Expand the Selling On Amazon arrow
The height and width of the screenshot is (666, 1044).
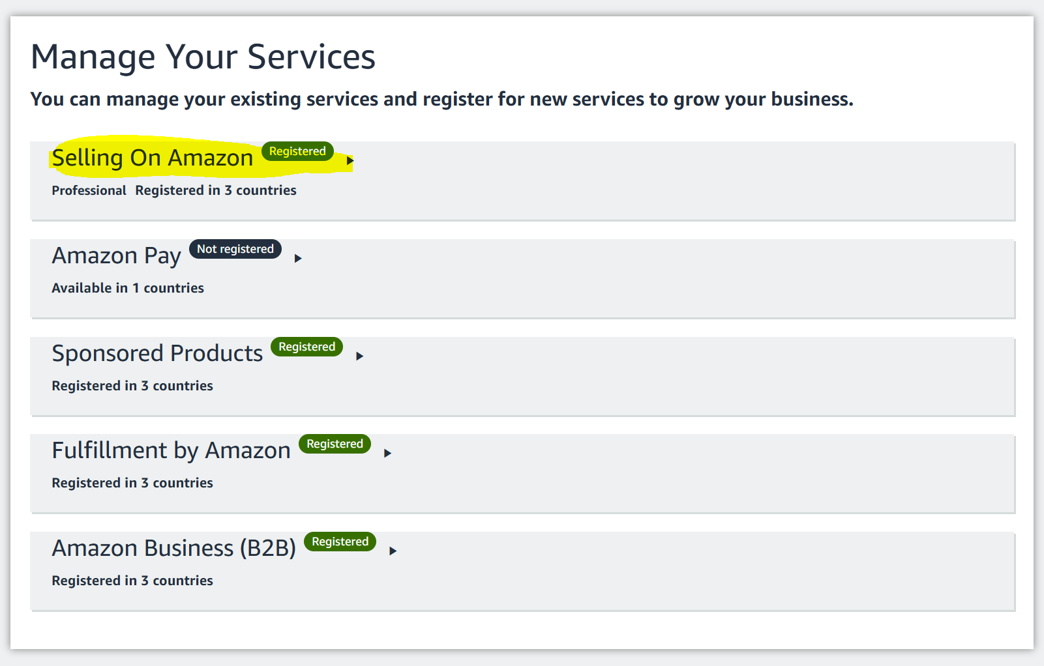[x=350, y=160]
